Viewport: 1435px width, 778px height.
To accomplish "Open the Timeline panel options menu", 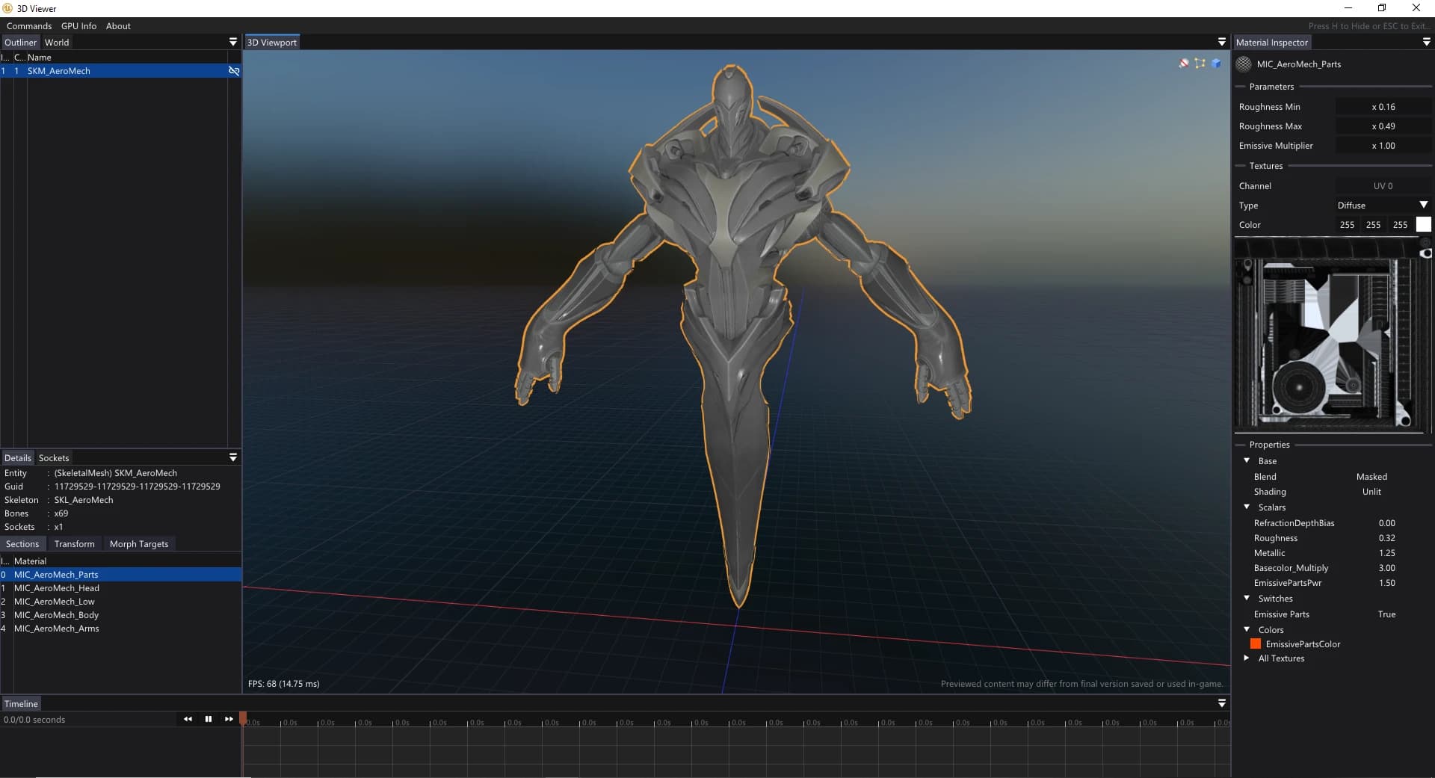I will click(1222, 703).
